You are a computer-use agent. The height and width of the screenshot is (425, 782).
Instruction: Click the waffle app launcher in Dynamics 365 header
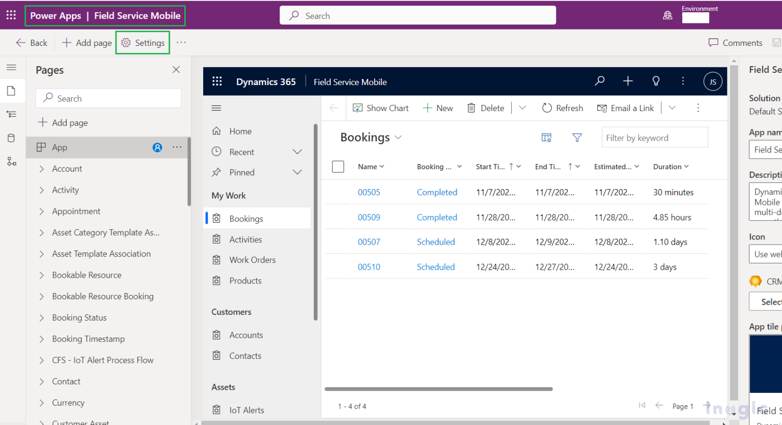point(217,81)
